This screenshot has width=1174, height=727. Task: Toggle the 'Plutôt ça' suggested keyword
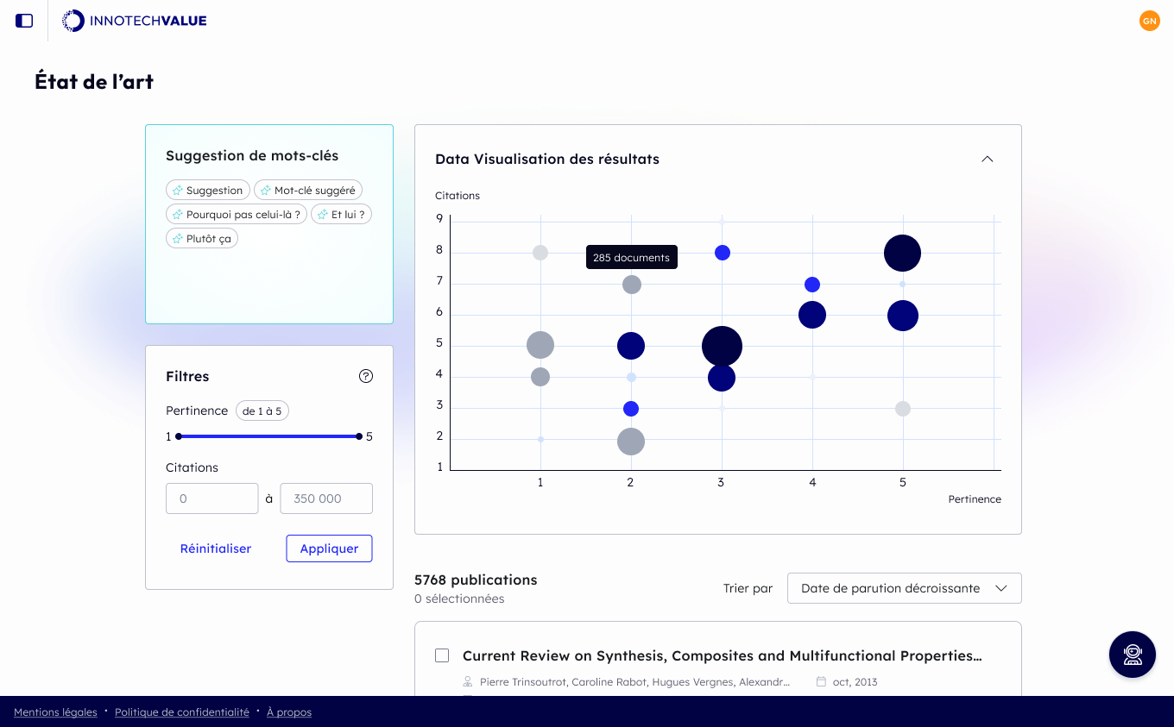pos(201,238)
